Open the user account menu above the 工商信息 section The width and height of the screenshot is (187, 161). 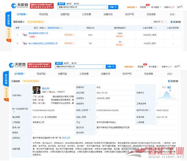177,67
